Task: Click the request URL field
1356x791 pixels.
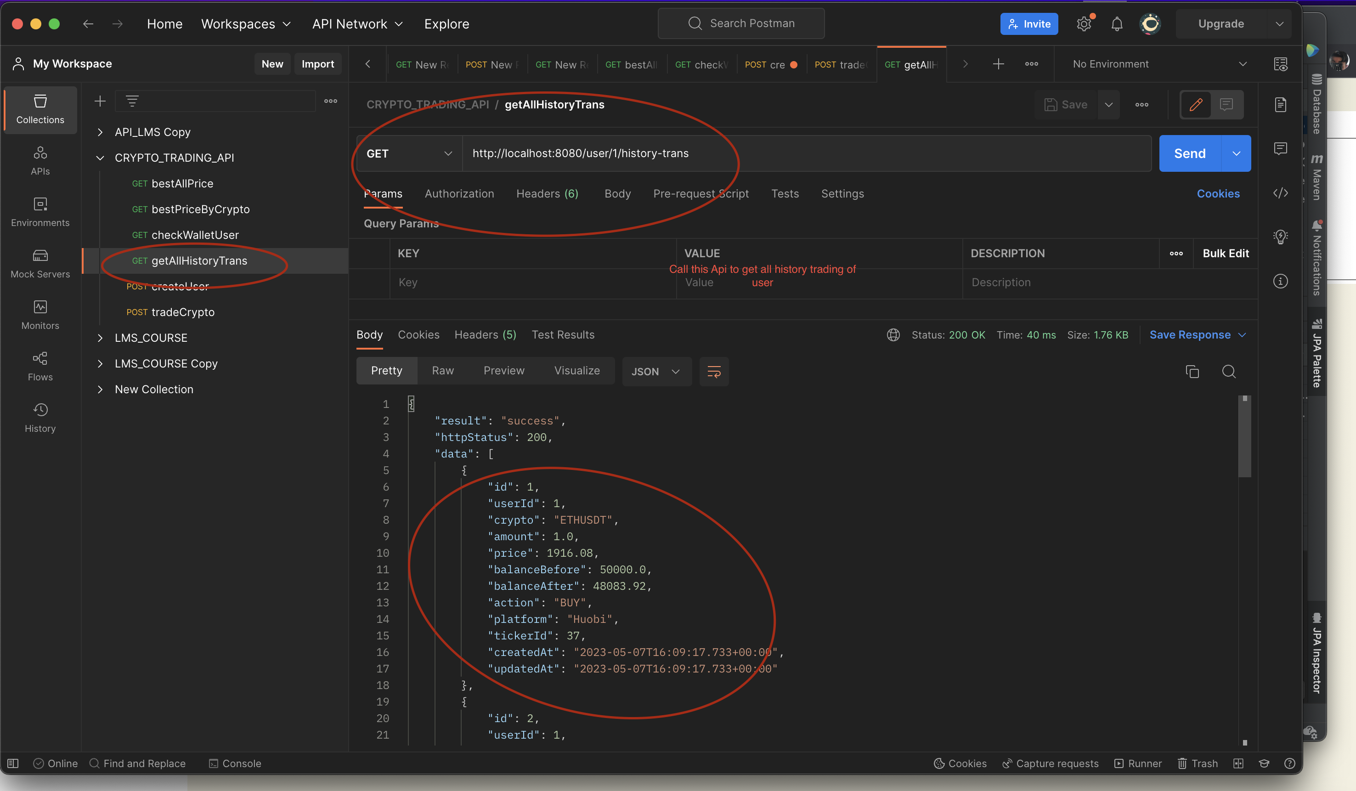Action: point(806,153)
